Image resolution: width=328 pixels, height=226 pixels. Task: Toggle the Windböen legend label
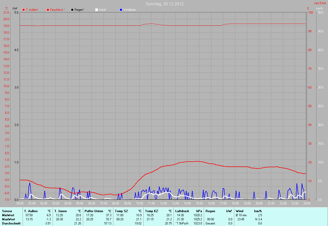coord(129,10)
